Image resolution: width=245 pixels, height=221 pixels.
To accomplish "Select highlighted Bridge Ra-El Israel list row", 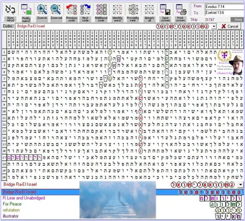I will pos(122,192).
